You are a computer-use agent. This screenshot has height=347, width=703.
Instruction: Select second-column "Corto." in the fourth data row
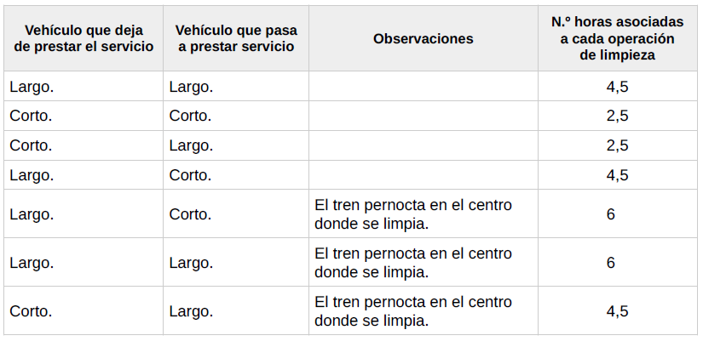[x=191, y=175]
